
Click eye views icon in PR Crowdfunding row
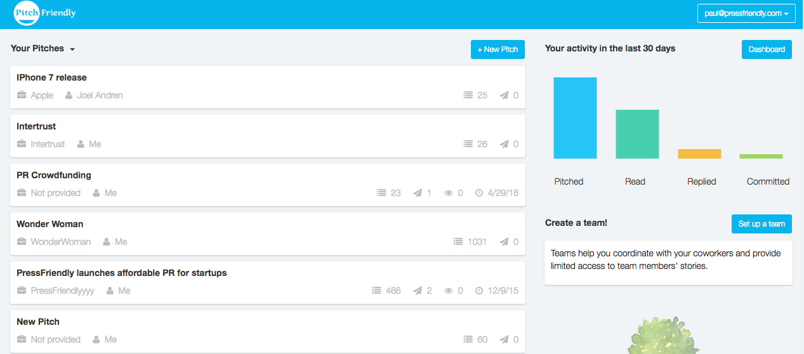[x=449, y=193]
